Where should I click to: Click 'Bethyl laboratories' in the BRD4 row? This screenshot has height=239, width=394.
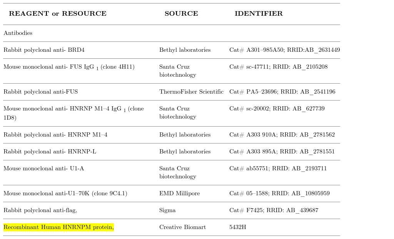tap(185, 50)
